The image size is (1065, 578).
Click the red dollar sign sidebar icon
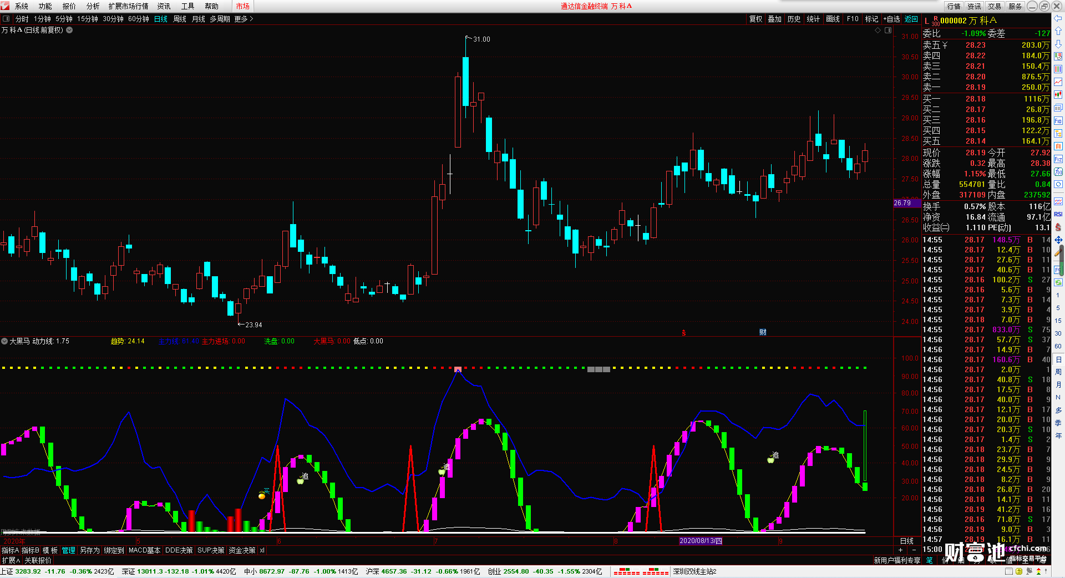click(x=1058, y=227)
